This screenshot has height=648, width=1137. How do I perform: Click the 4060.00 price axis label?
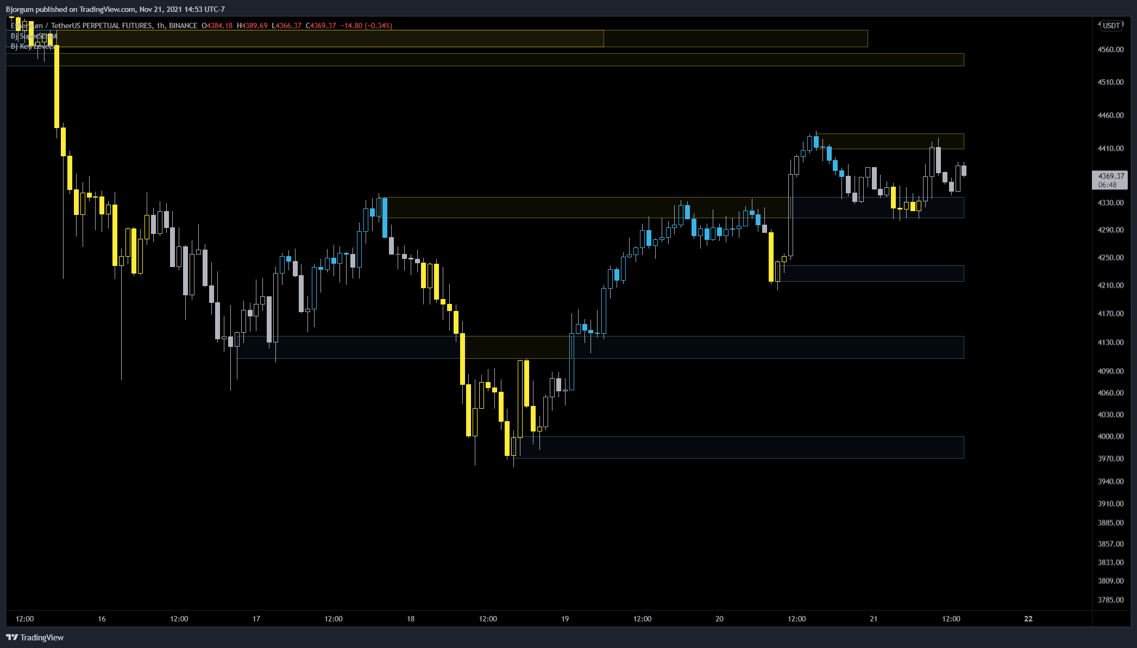(1110, 393)
